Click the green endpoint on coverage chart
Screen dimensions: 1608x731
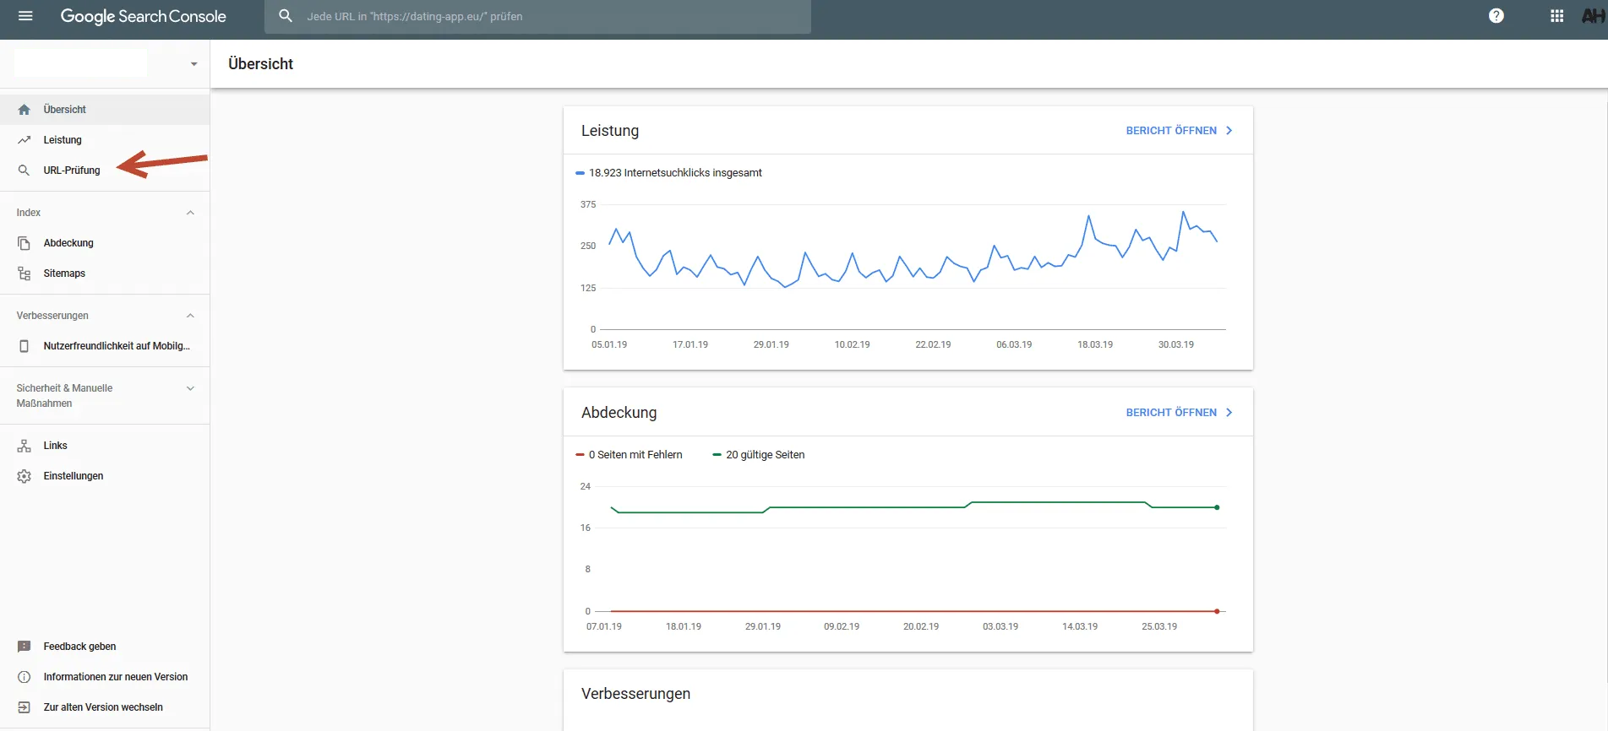pos(1217,507)
